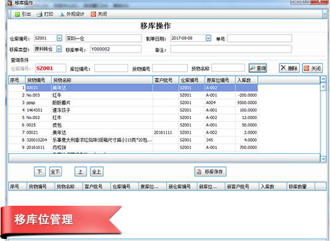Click the 移库保存 save button
The width and height of the screenshot is (331, 241).
point(210,172)
